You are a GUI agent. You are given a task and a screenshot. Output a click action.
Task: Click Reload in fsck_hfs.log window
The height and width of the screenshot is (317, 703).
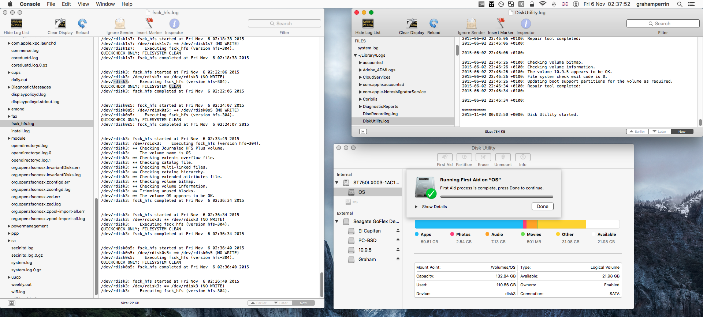(x=82, y=26)
